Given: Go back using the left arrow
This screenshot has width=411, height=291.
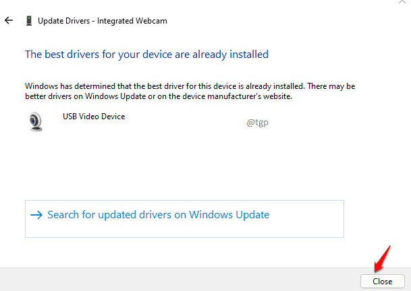Looking at the screenshot, I should (9, 20).
